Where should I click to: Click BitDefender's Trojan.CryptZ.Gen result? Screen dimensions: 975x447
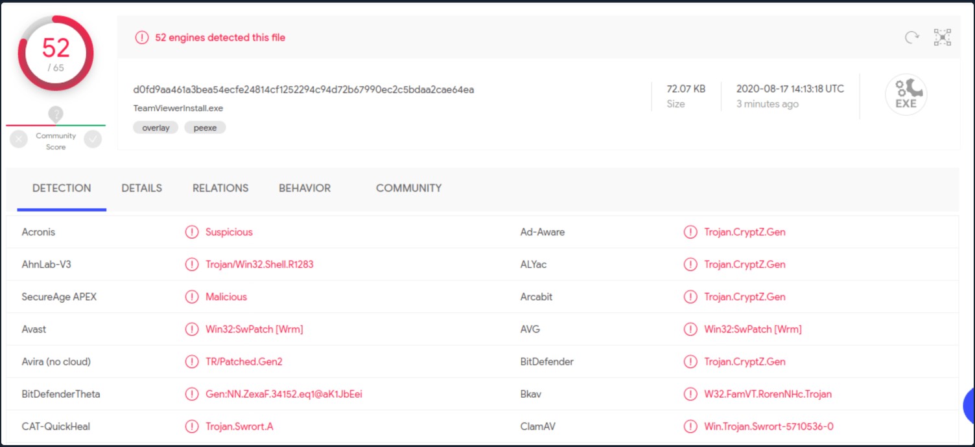pos(745,362)
